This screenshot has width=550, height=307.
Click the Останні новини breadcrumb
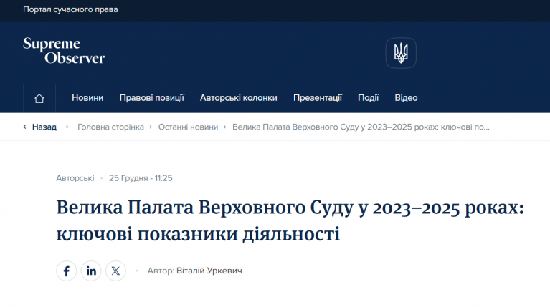click(x=188, y=127)
